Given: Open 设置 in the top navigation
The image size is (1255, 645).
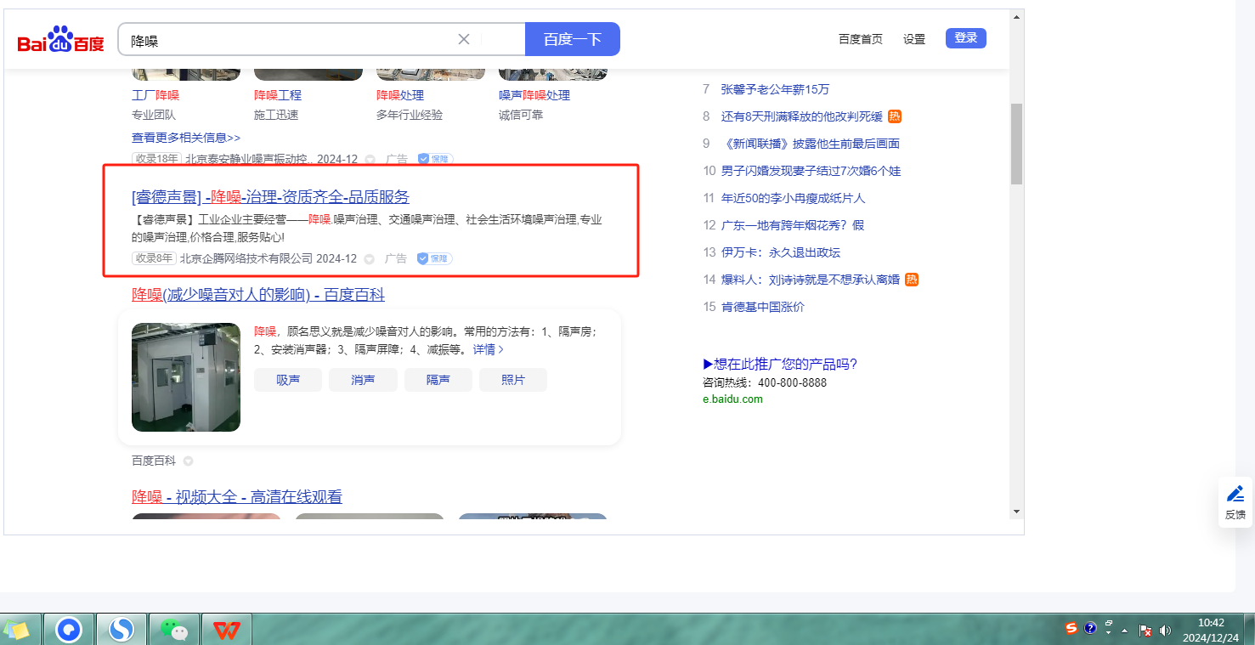Looking at the screenshot, I should pos(914,39).
